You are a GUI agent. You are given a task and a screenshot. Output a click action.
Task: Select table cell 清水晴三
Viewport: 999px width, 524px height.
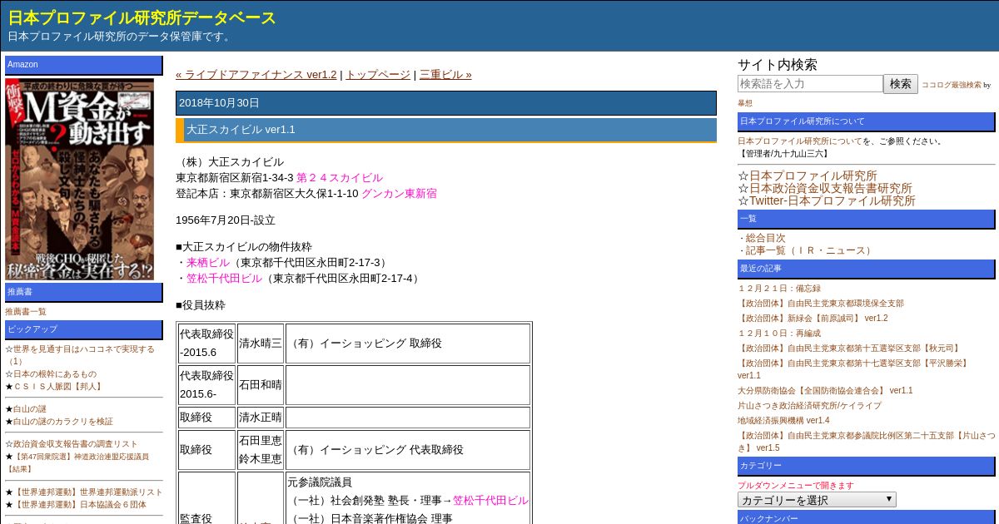pyautogui.click(x=261, y=344)
